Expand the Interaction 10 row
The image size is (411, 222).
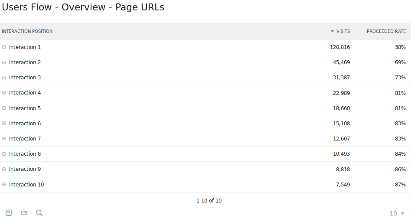[x=4, y=185]
